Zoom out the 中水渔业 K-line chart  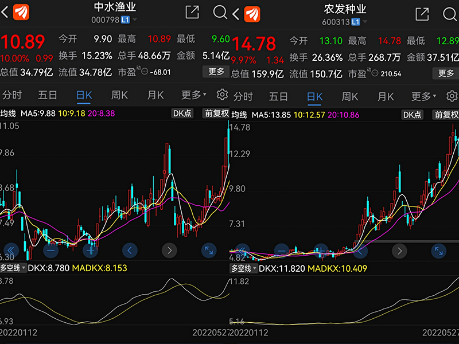point(50,251)
